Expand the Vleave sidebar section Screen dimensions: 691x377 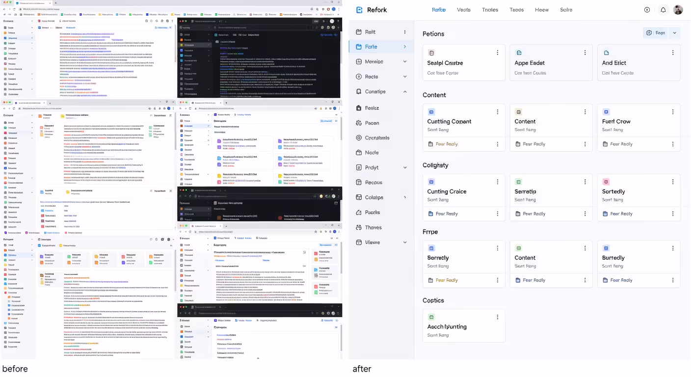click(405, 242)
